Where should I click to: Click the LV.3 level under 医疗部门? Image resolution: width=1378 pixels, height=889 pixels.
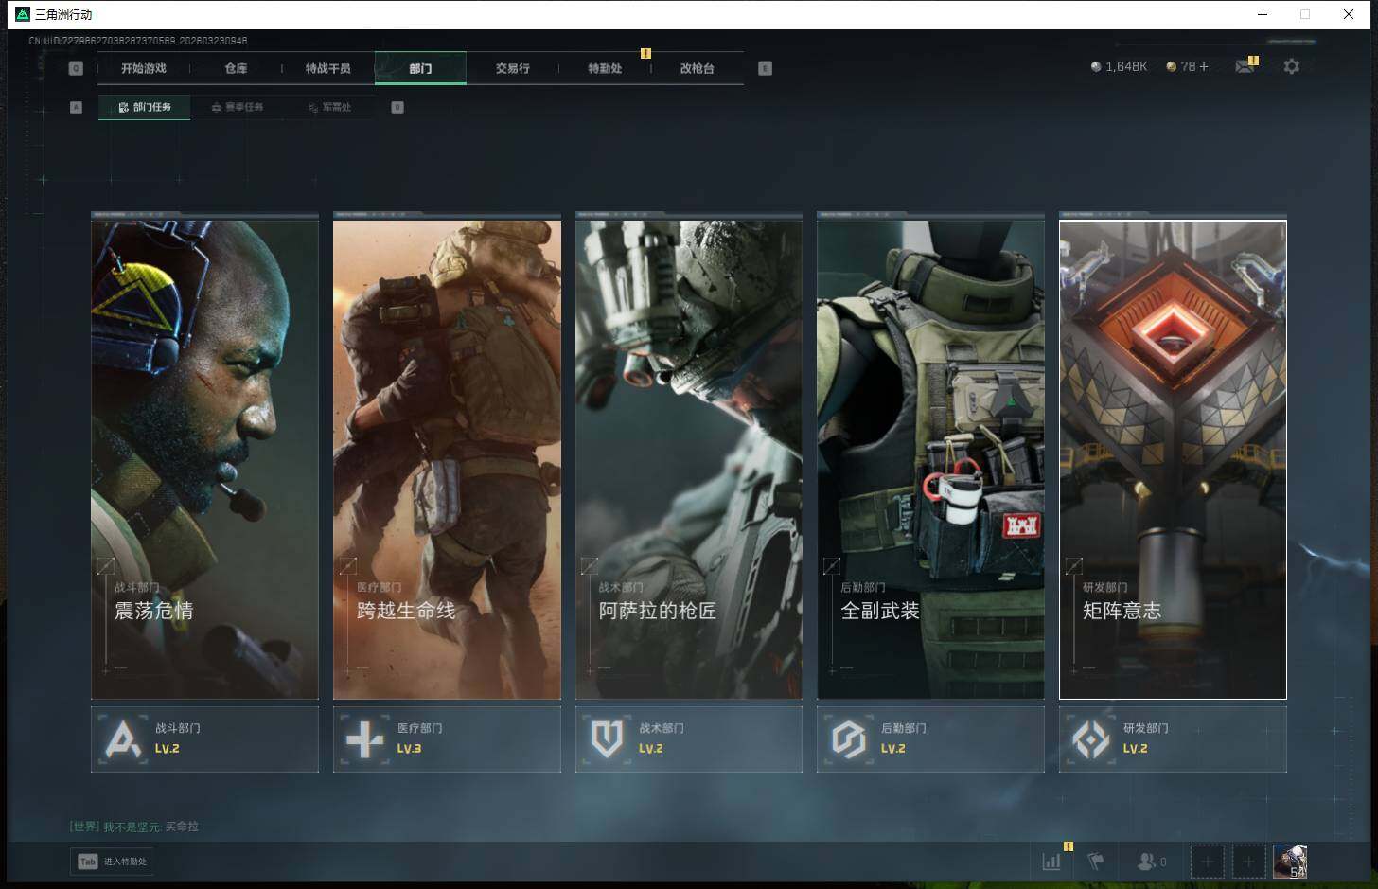click(409, 748)
